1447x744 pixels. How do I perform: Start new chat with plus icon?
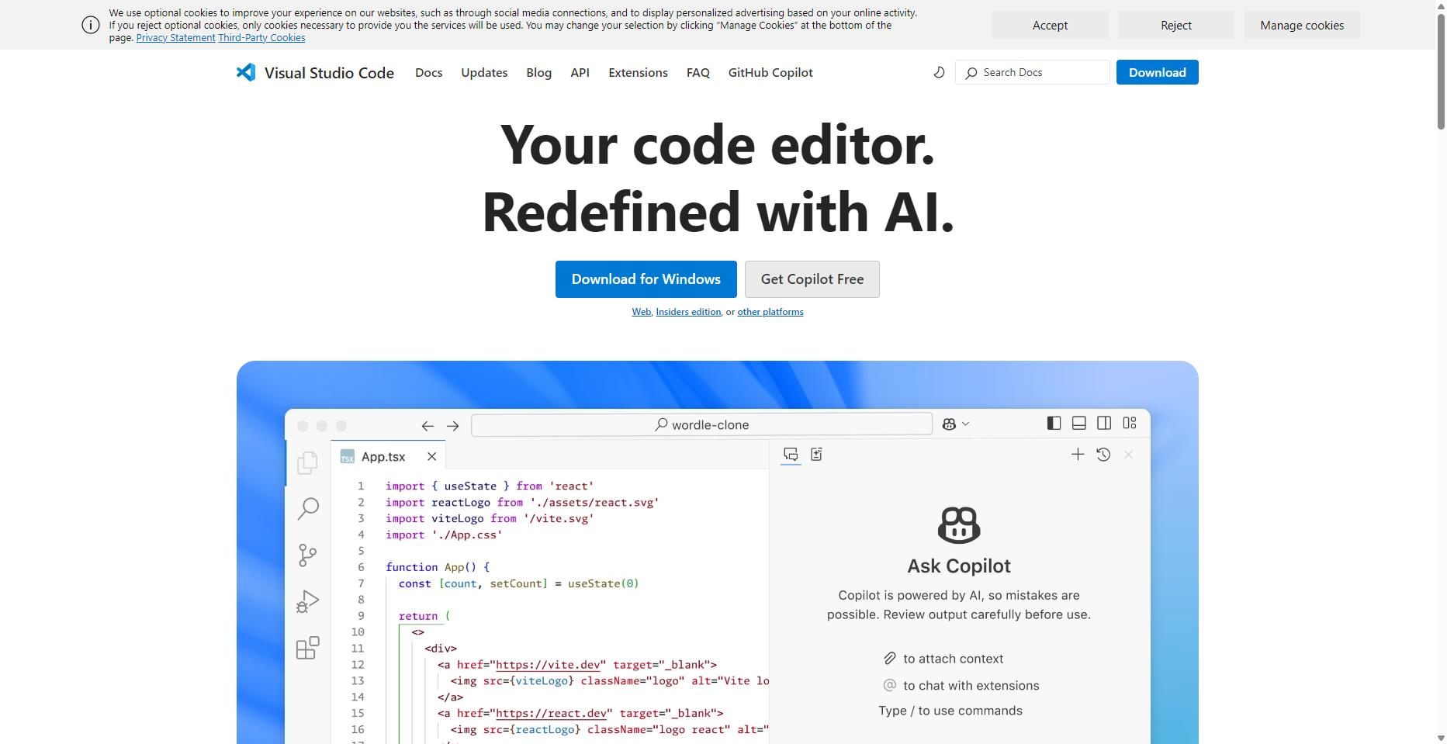1078,455
